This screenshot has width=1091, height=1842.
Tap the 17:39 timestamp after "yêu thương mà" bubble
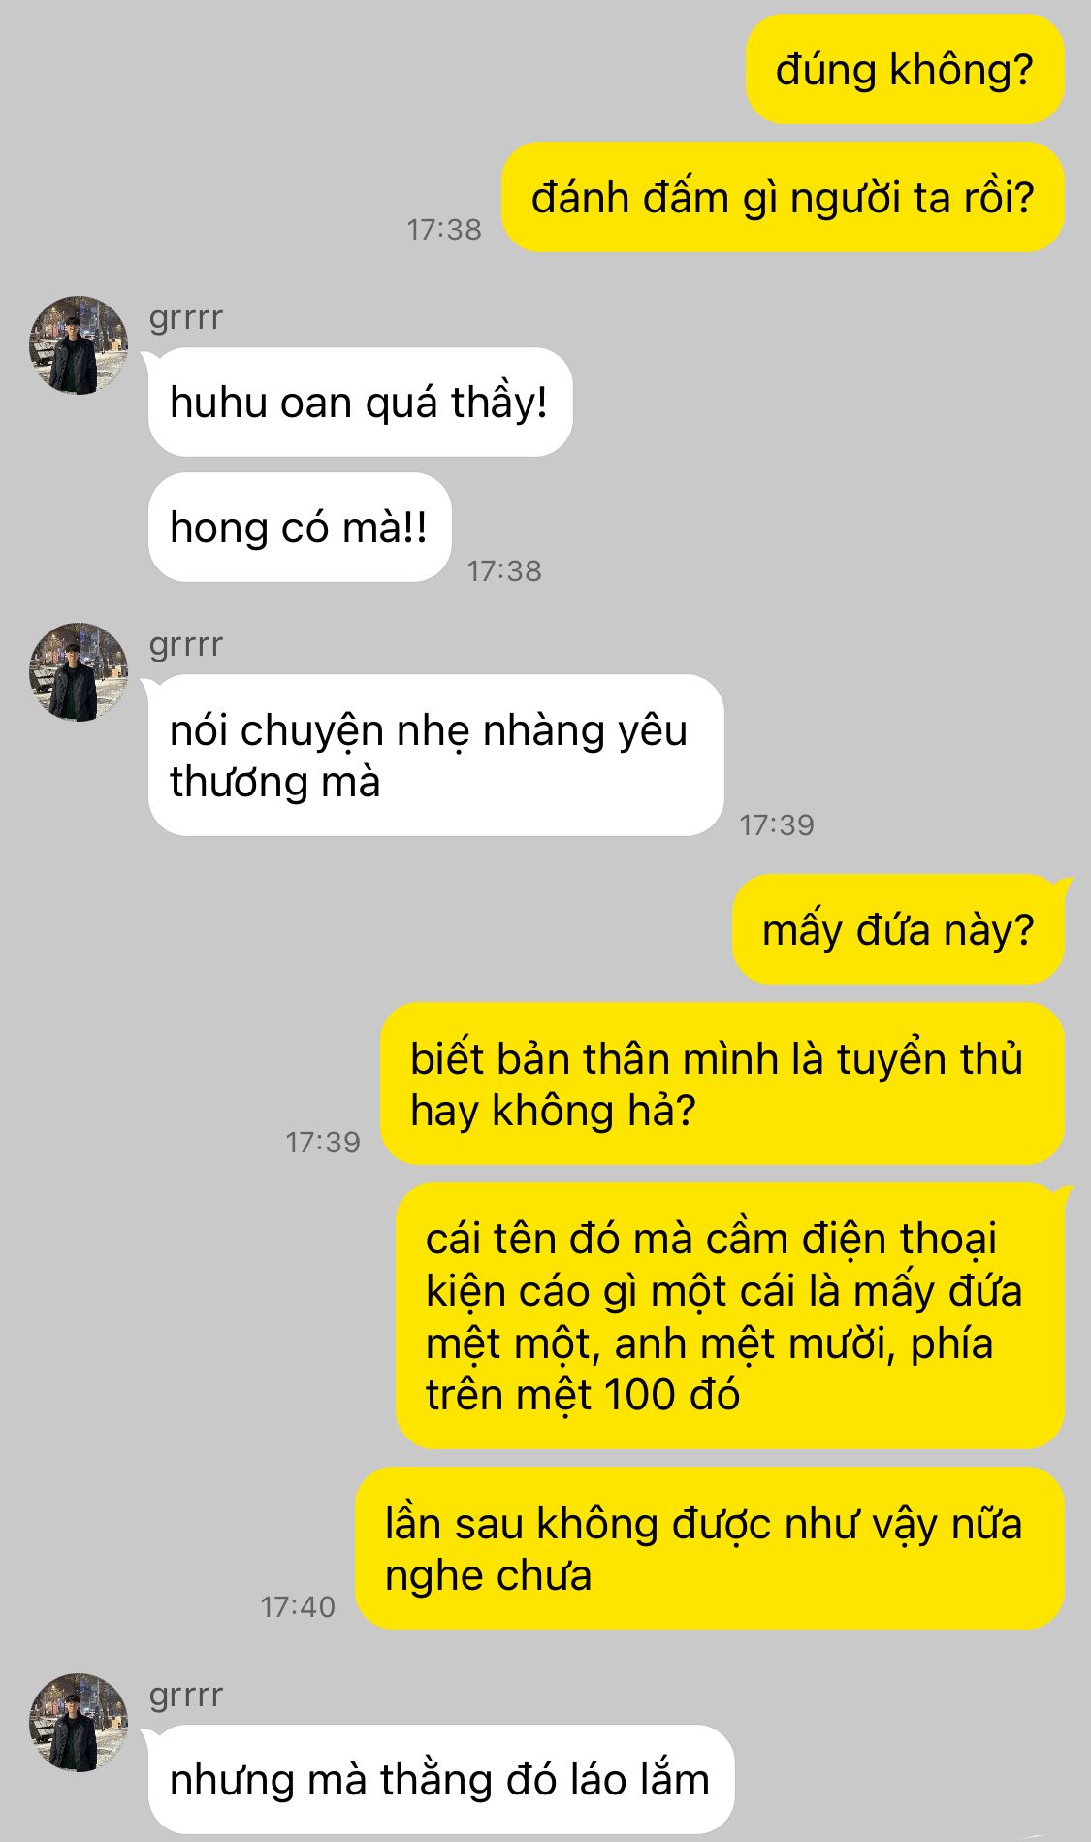click(x=777, y=825)
